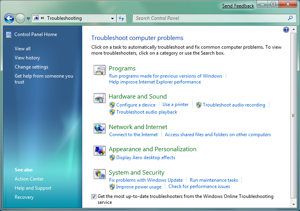
Task: Click Improve power usage link
Action: tap(139, 187)
